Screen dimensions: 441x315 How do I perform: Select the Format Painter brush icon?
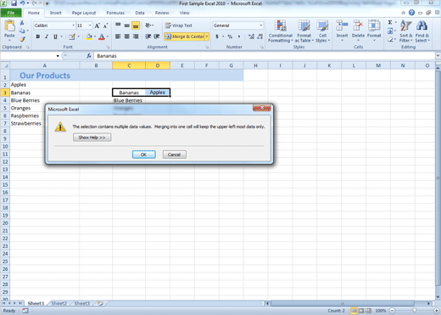(x=22, y=39)
